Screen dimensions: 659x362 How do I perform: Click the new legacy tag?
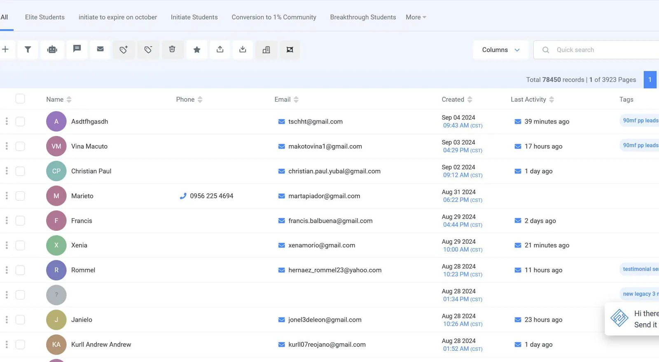click(640, 294)
